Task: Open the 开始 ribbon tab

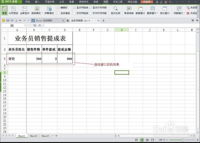Action: tap(28, 2)
